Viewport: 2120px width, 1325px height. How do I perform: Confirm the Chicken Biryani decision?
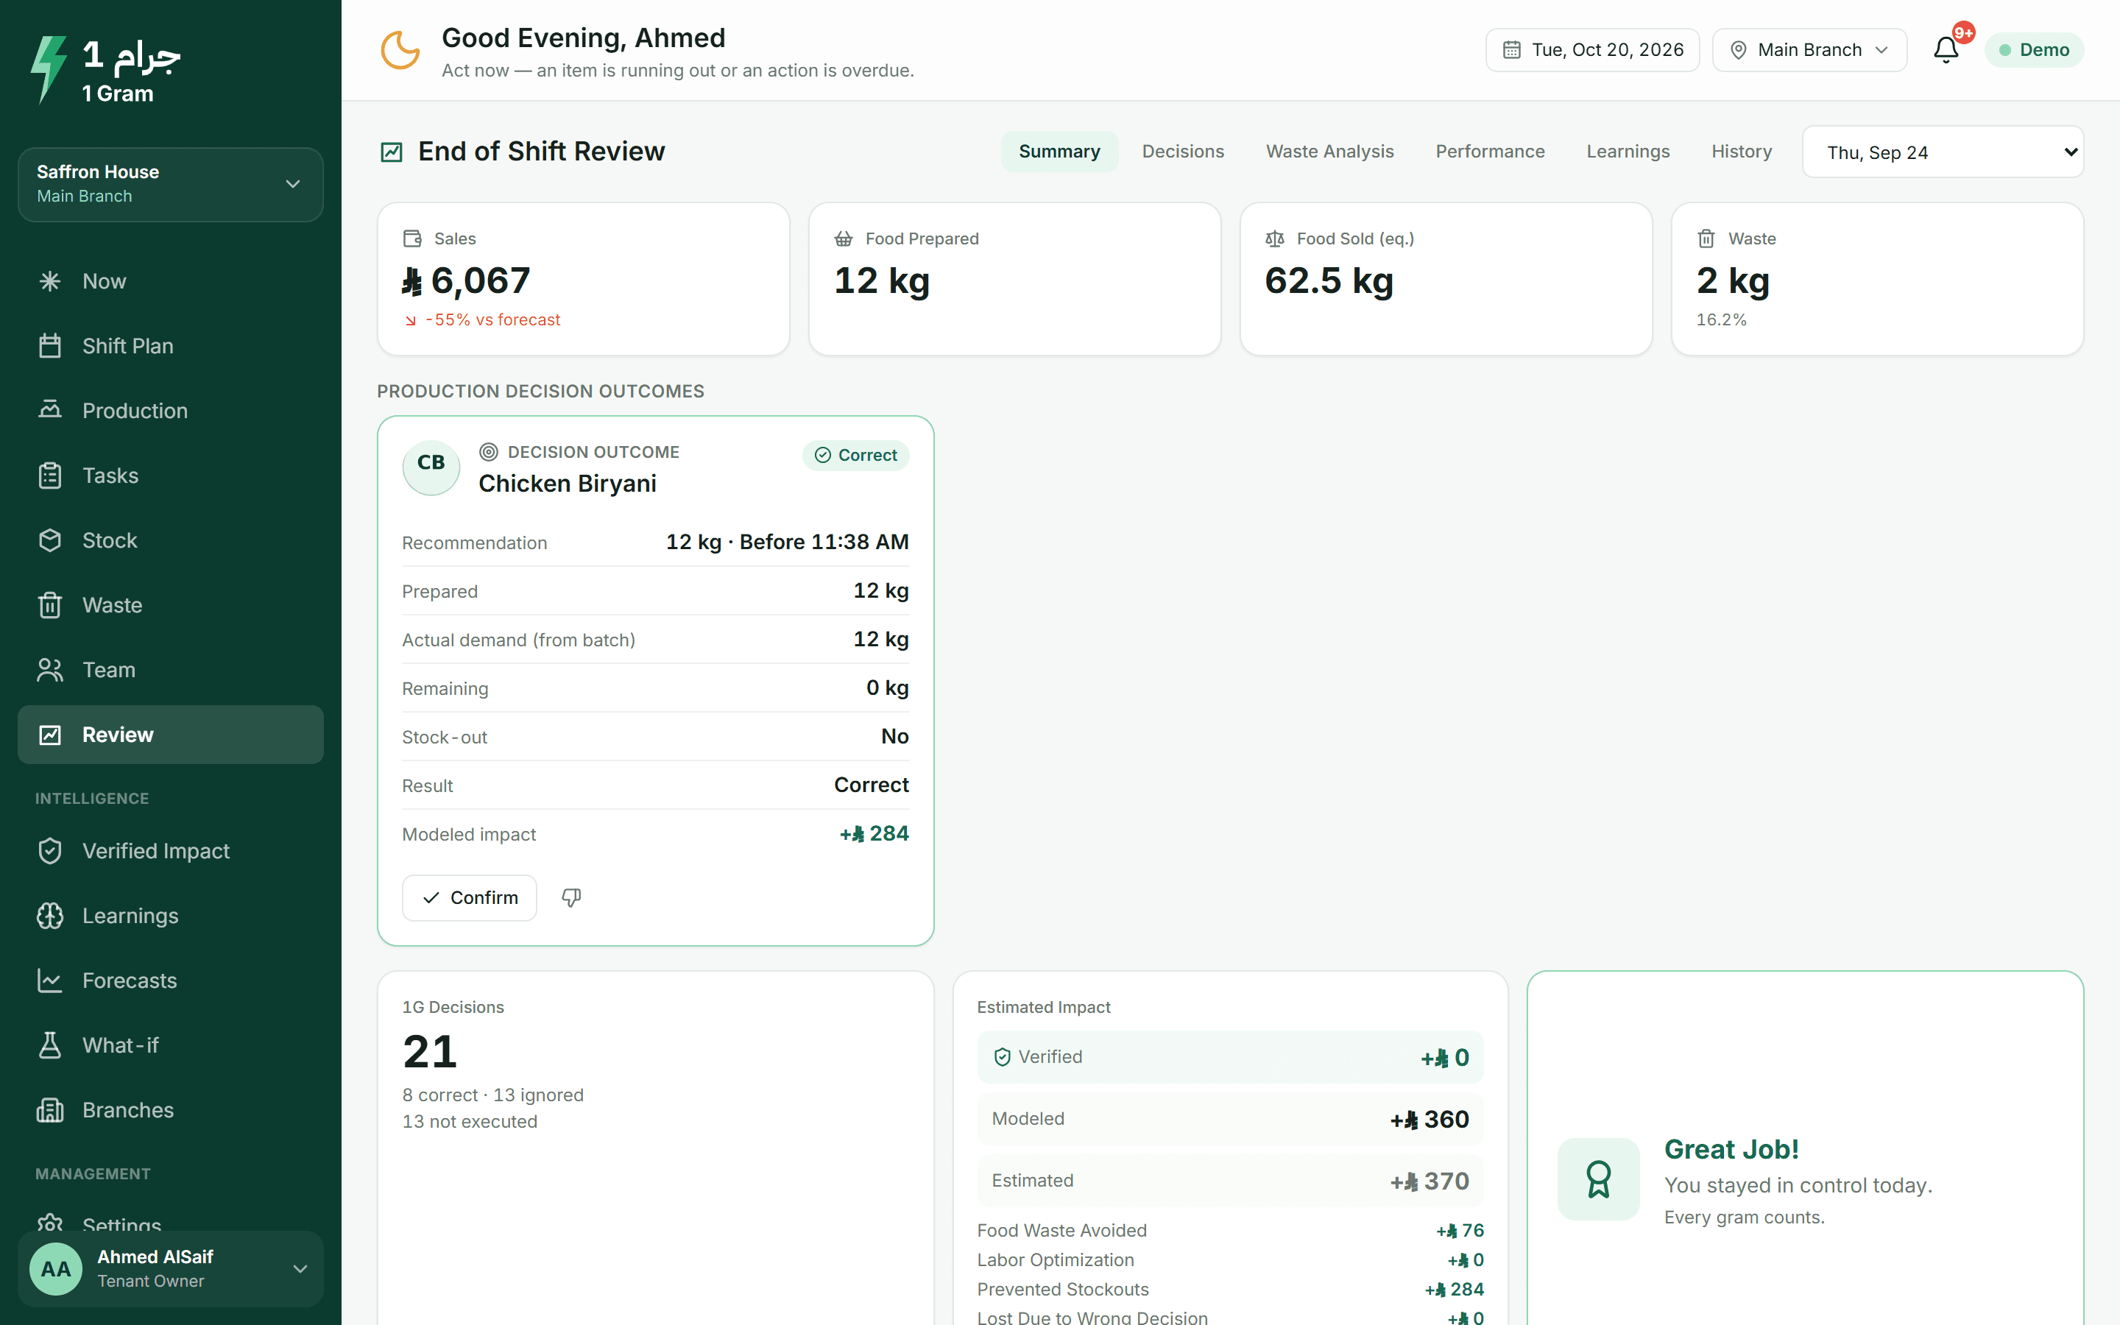pos(470,897)
